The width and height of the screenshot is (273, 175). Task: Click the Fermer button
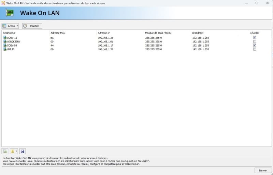coord(263,170)
